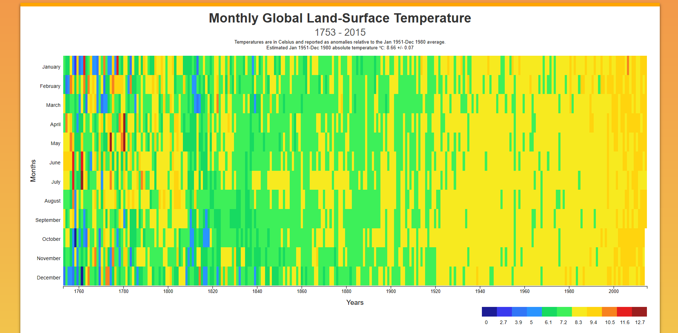Image resolution: width=678 pixels, height=333 pixels.
Task: Click the 1880 tick label on year axis
Action: (347, 291)
